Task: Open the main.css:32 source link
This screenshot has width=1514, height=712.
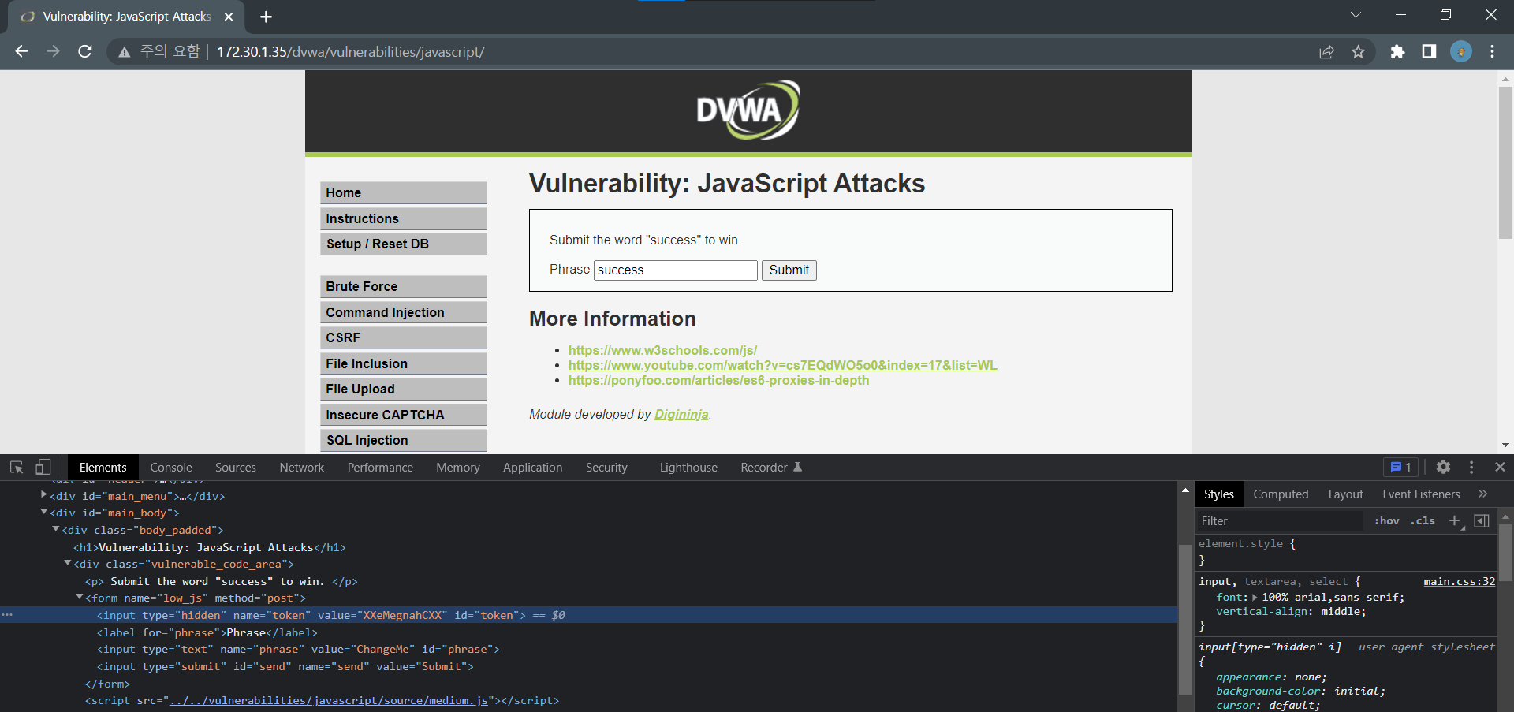Action: [1459, 581]
